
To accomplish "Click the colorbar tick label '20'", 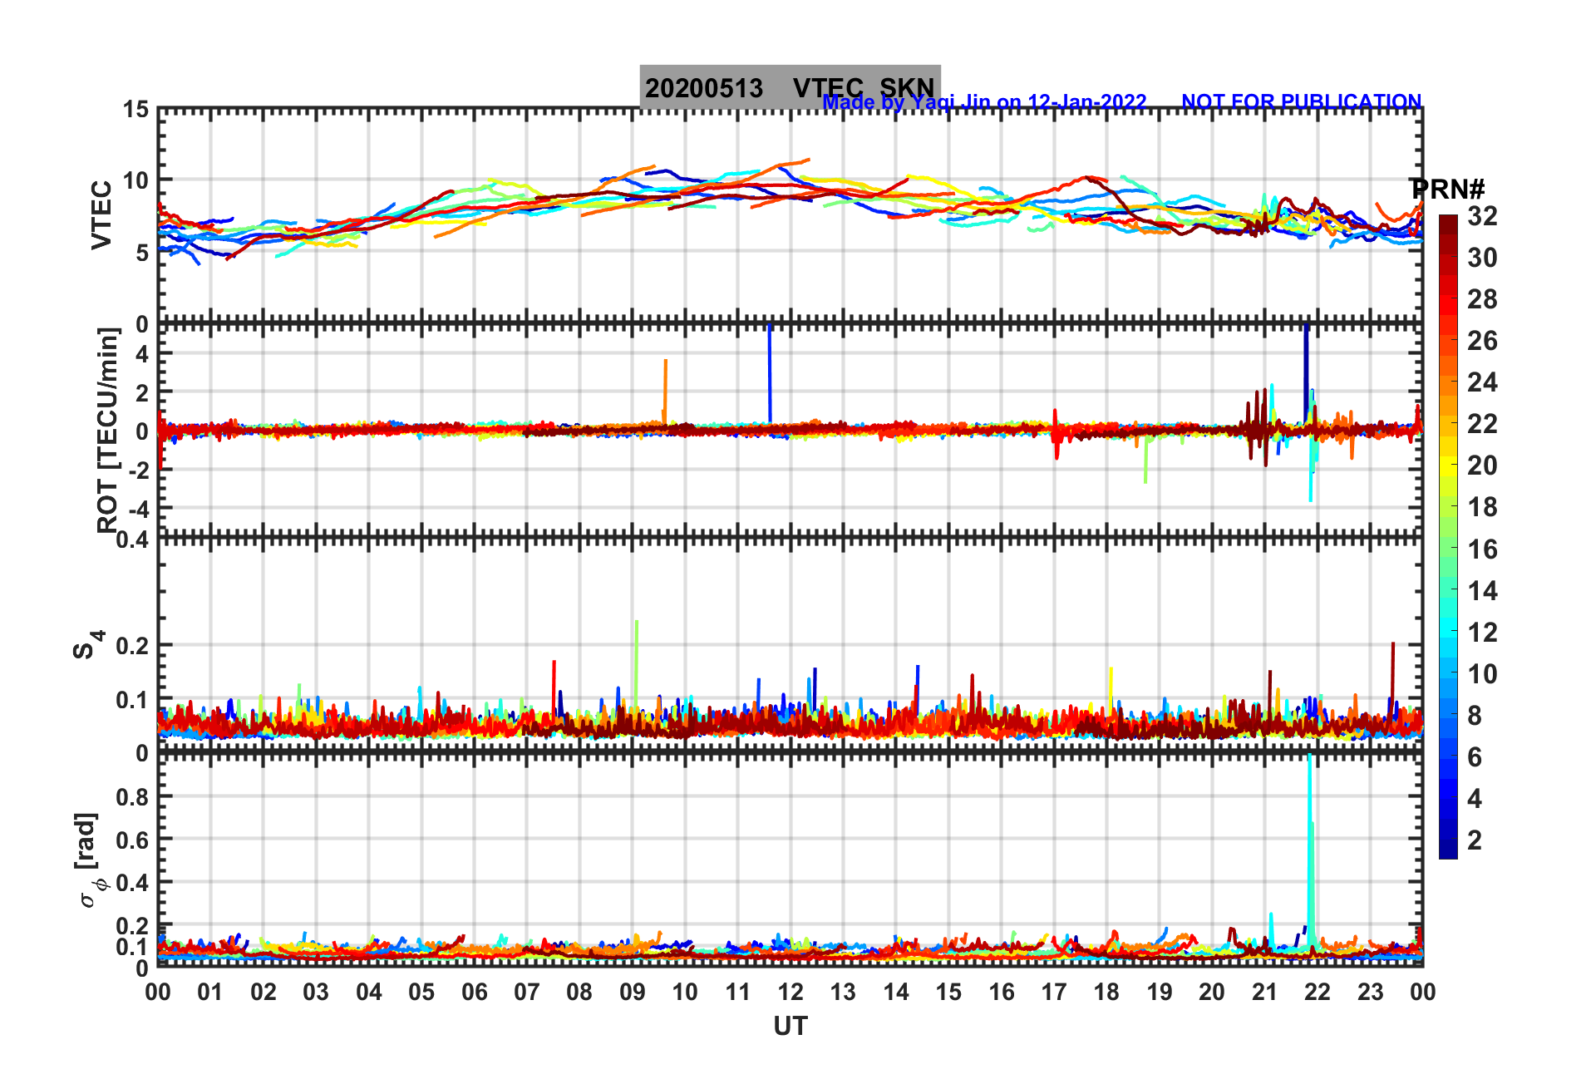I will coord(1482,466).
